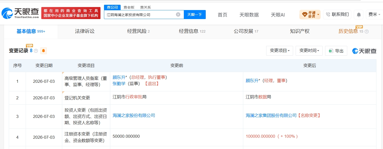Switch to the 查公司 search tab
Screen dimensions: 383x149
[112, 7]
